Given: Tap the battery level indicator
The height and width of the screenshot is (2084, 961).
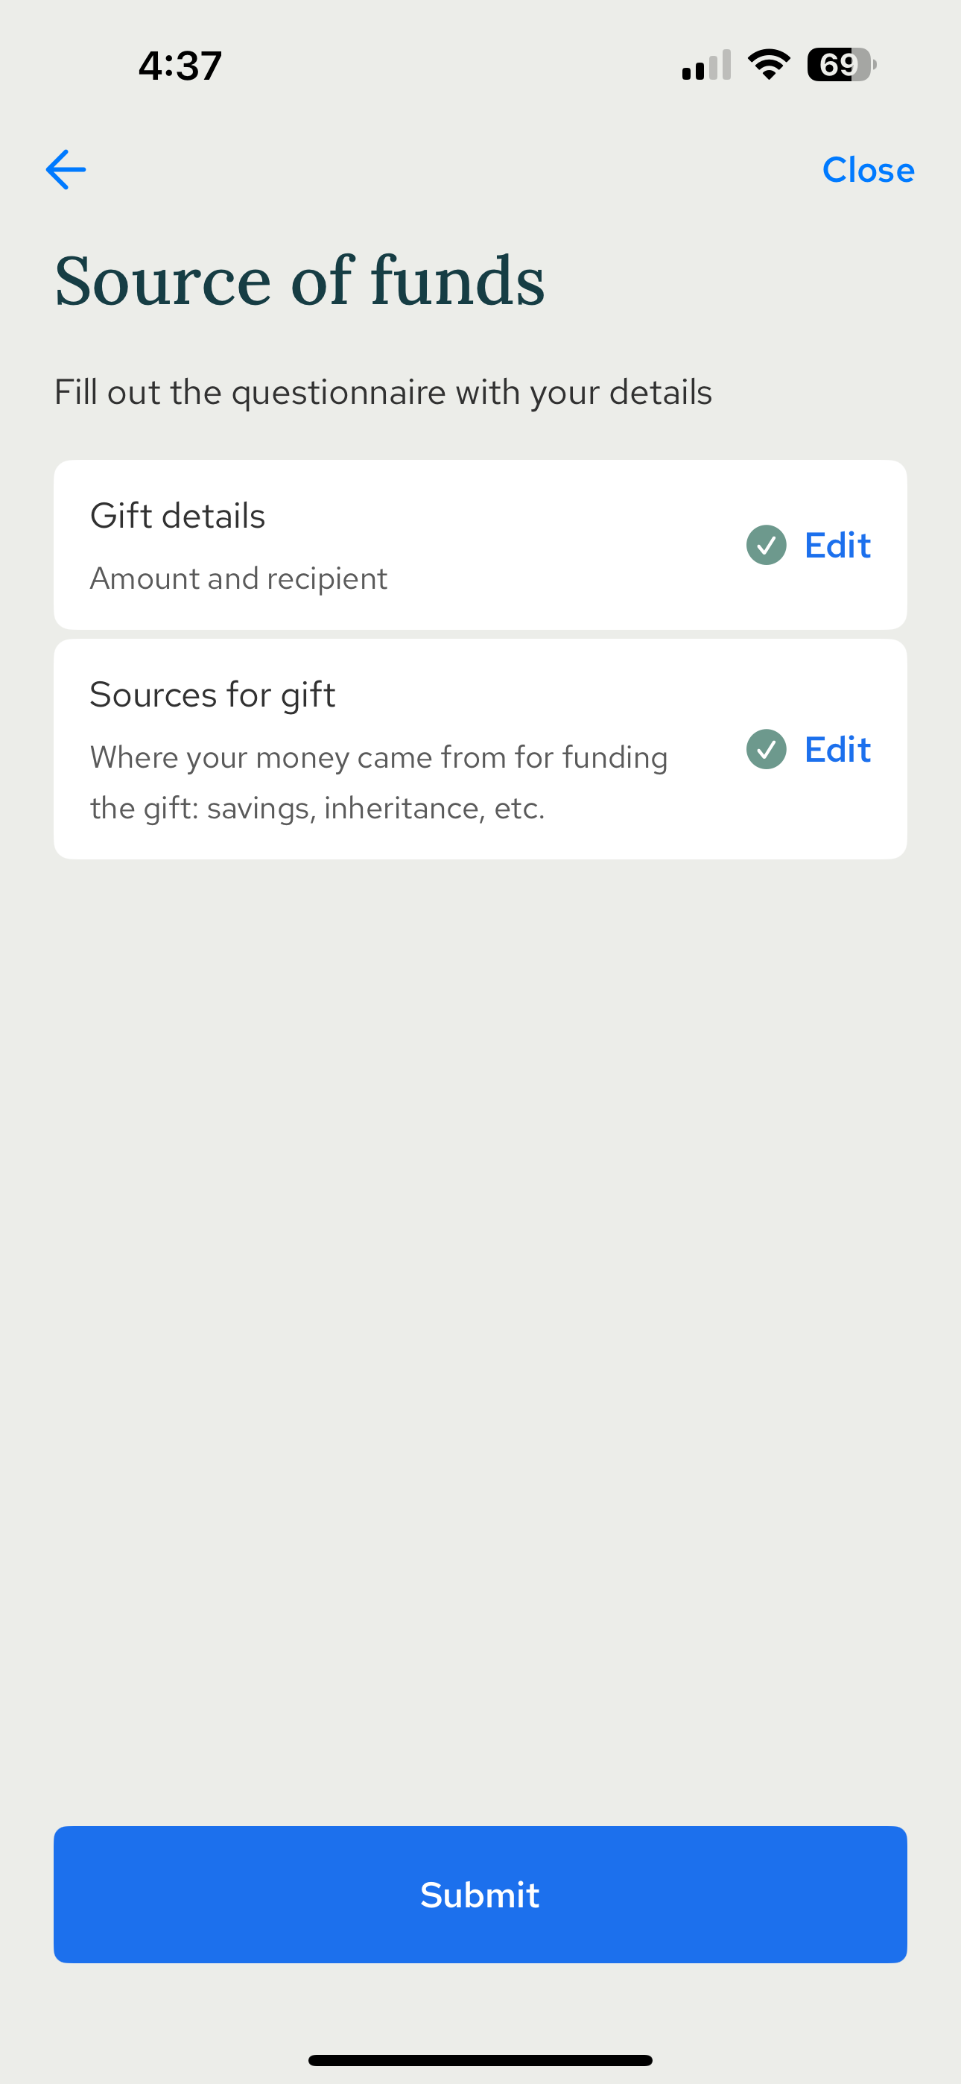Looking at the screenshot, I should tap(840, 65).
